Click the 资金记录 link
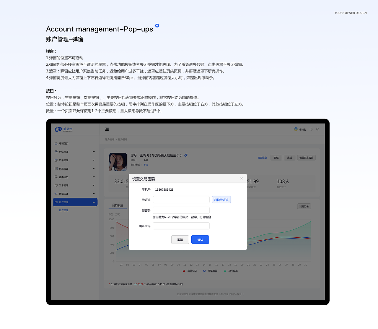Viewport: 378px width, 329px height. [262, 158]
